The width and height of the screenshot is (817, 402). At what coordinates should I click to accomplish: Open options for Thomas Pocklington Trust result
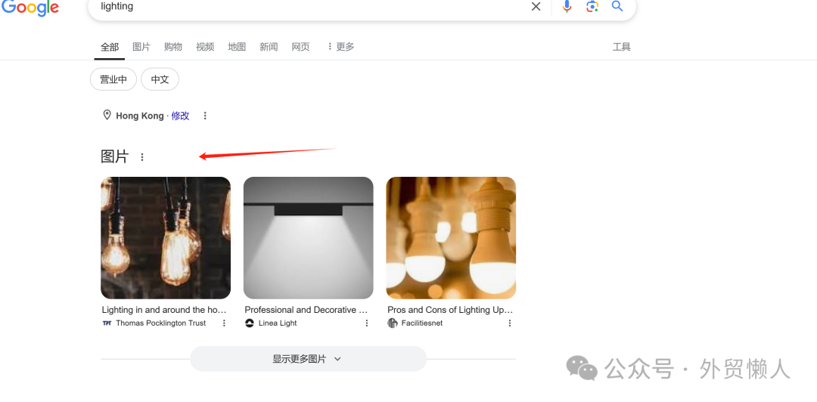[224, 323]
